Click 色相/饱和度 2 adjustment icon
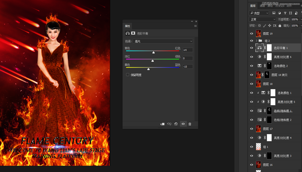302x172 pixels. point(259,120)
